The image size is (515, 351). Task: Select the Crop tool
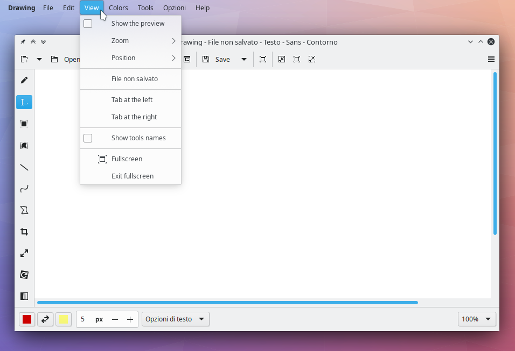pyautogui.click(x=24, y=232)
